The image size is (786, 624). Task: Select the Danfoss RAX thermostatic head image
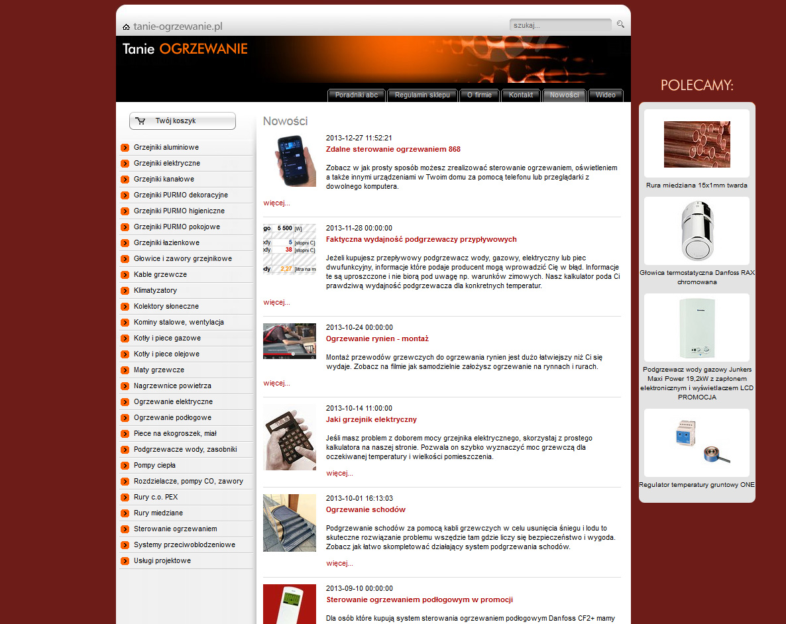tap(697, 231)
